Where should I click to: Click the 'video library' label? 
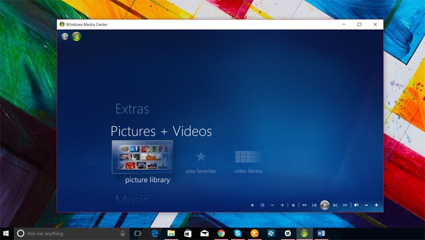coord(248,171)
